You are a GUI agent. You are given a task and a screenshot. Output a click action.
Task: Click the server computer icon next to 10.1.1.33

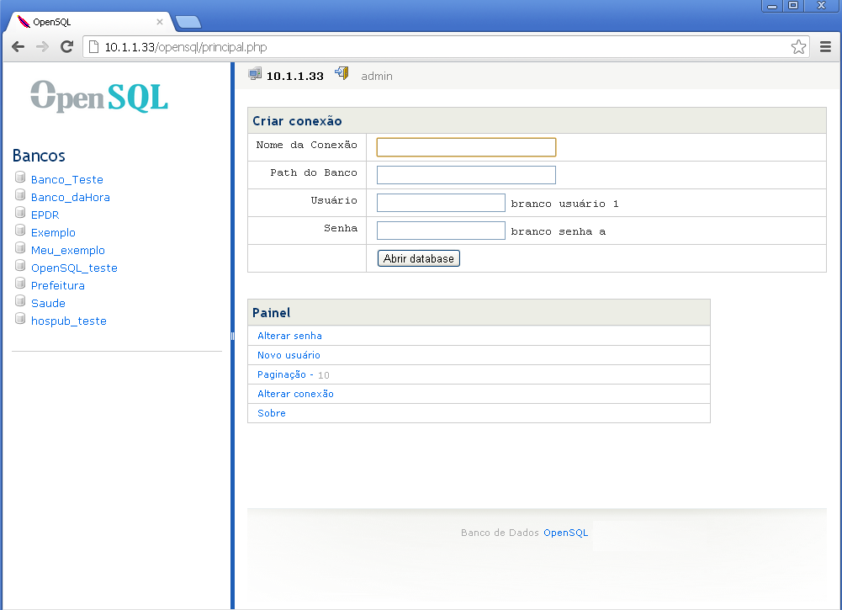coord(255,73)
